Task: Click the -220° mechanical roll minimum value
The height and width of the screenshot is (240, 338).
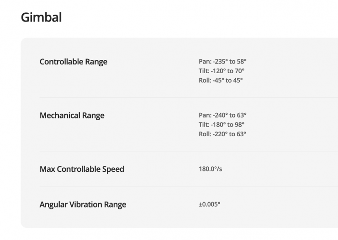Action: pos(220,134)
